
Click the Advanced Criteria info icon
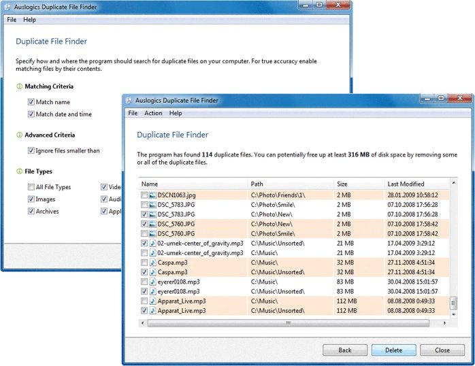(x=19, y=135)
